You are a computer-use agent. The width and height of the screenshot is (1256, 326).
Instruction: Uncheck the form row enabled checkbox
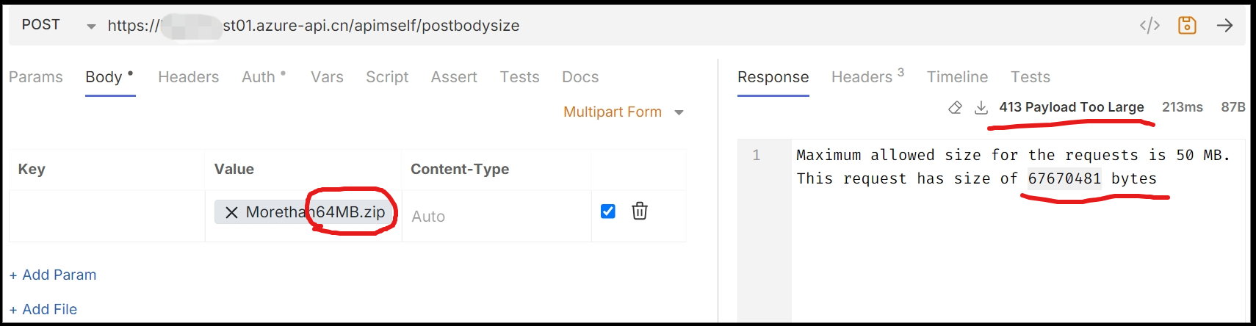(x=608, y=211)
